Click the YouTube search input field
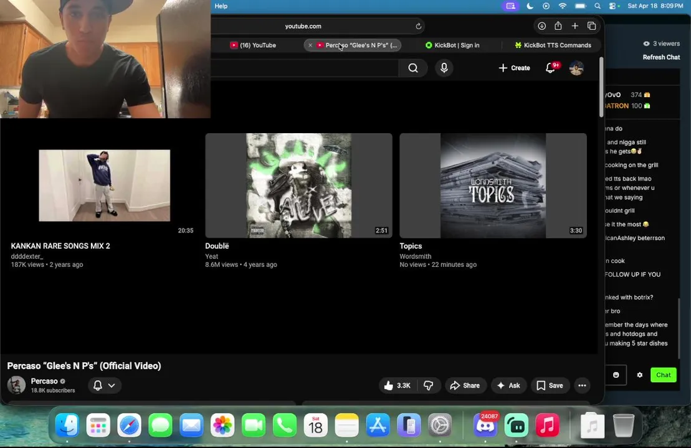The image size is (691, 448). tap(305, 68)
